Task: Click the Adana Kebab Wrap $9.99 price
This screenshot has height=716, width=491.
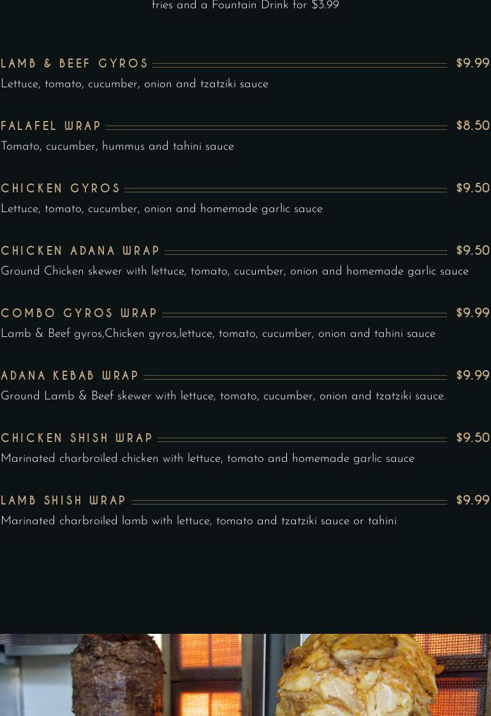Action: (473, 376)
